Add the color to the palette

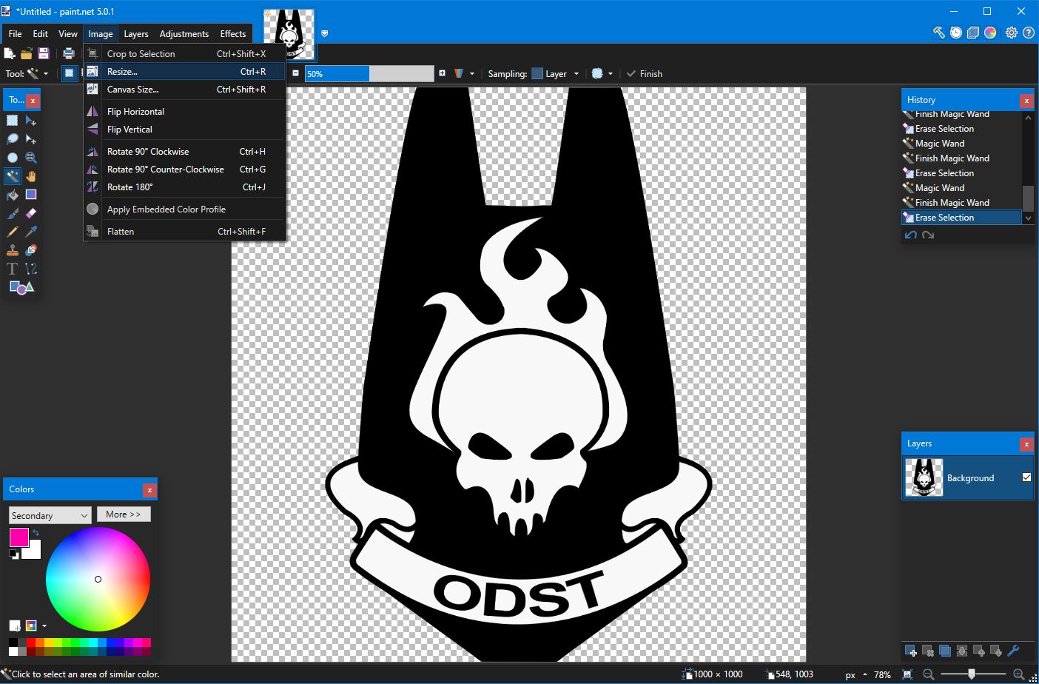(x=15, y=626)
